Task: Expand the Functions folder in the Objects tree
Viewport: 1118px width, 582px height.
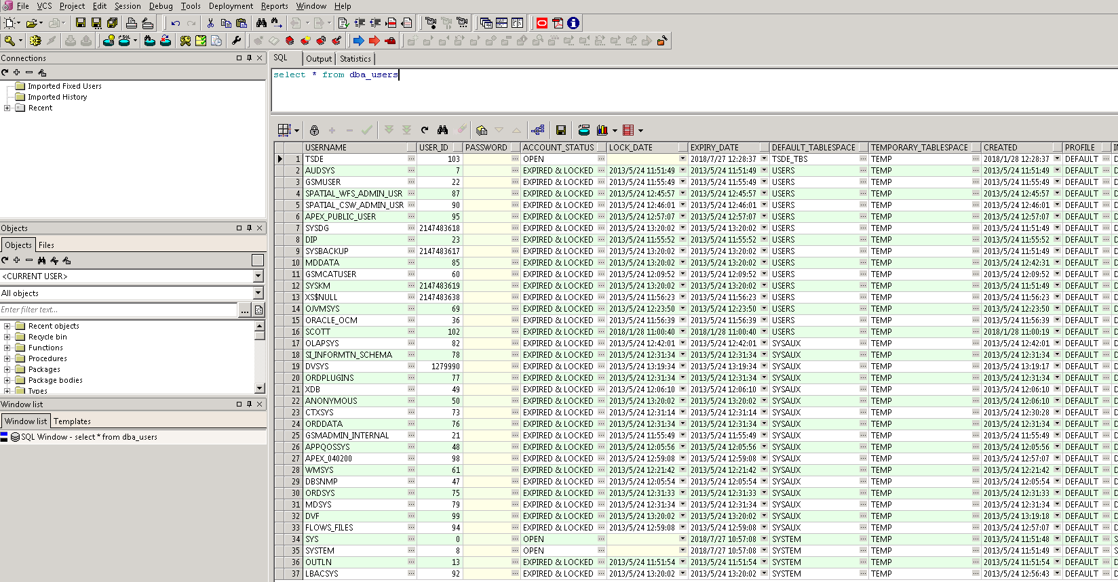Action: pos(7,348)
